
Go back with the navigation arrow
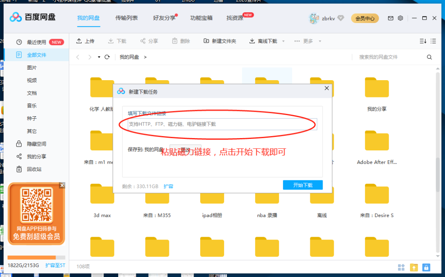click(78, 57)
